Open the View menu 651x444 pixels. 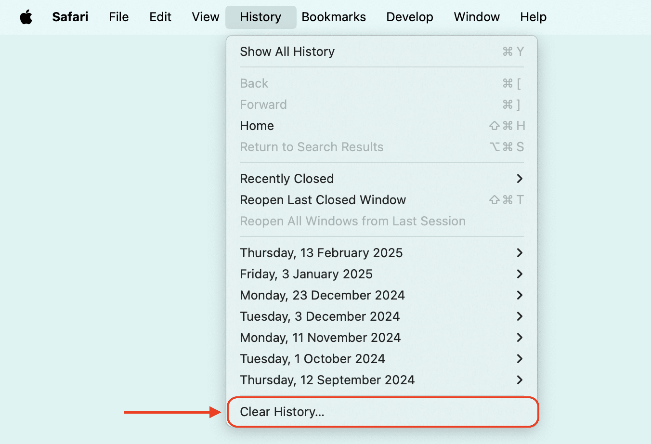(x=206, y=17)
